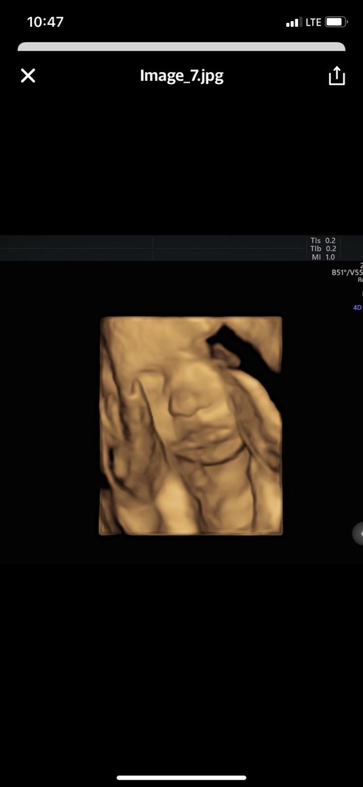The image size is (363, 787).
Task: Tap the TIs 0.2 reading
Action: (323, 241)
